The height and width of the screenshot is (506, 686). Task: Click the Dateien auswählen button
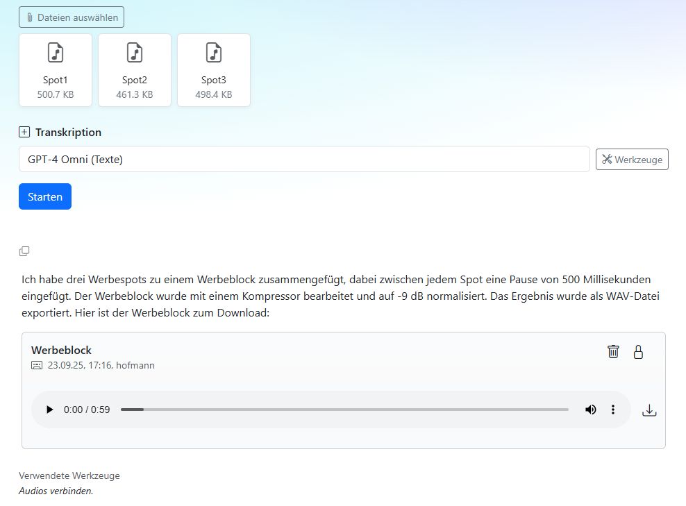[72, 17]
